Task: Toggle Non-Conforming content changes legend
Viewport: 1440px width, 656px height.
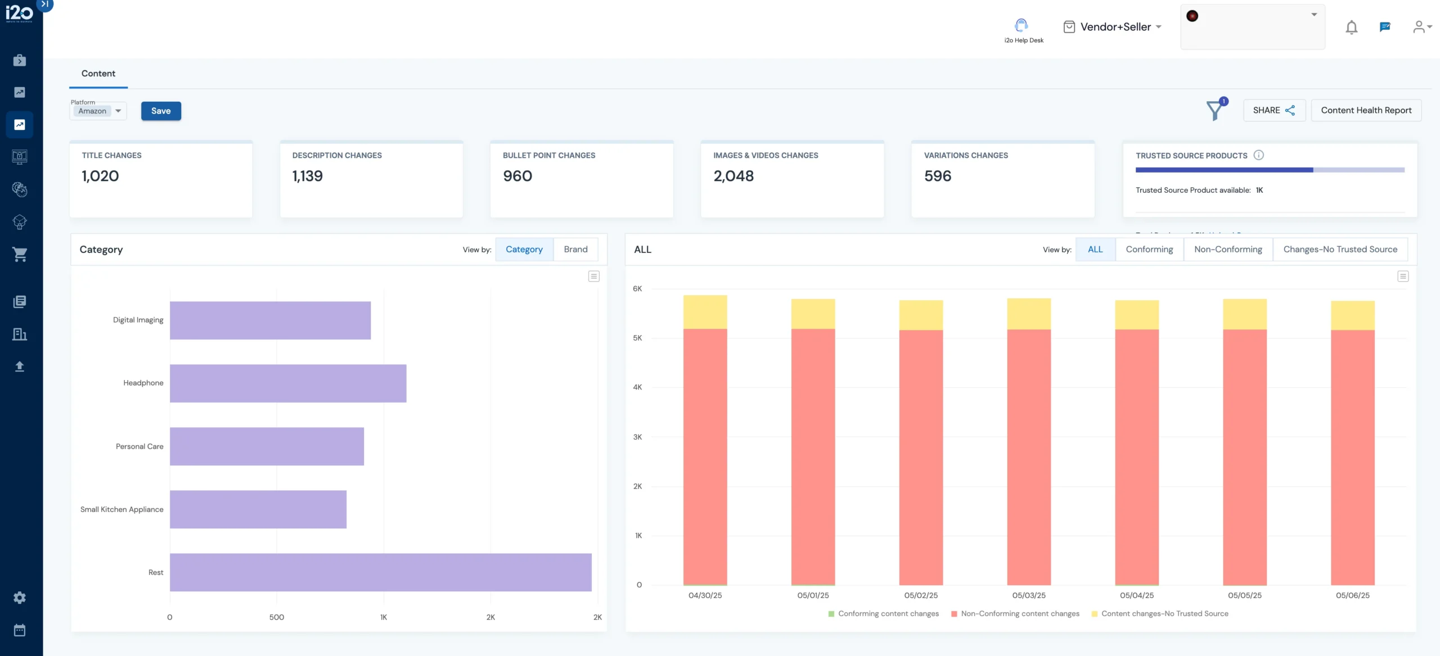Action: tap(1015, 614)
